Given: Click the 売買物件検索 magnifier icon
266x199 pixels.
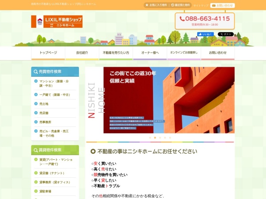Looking at the screenshot, I should coord(35,72).
